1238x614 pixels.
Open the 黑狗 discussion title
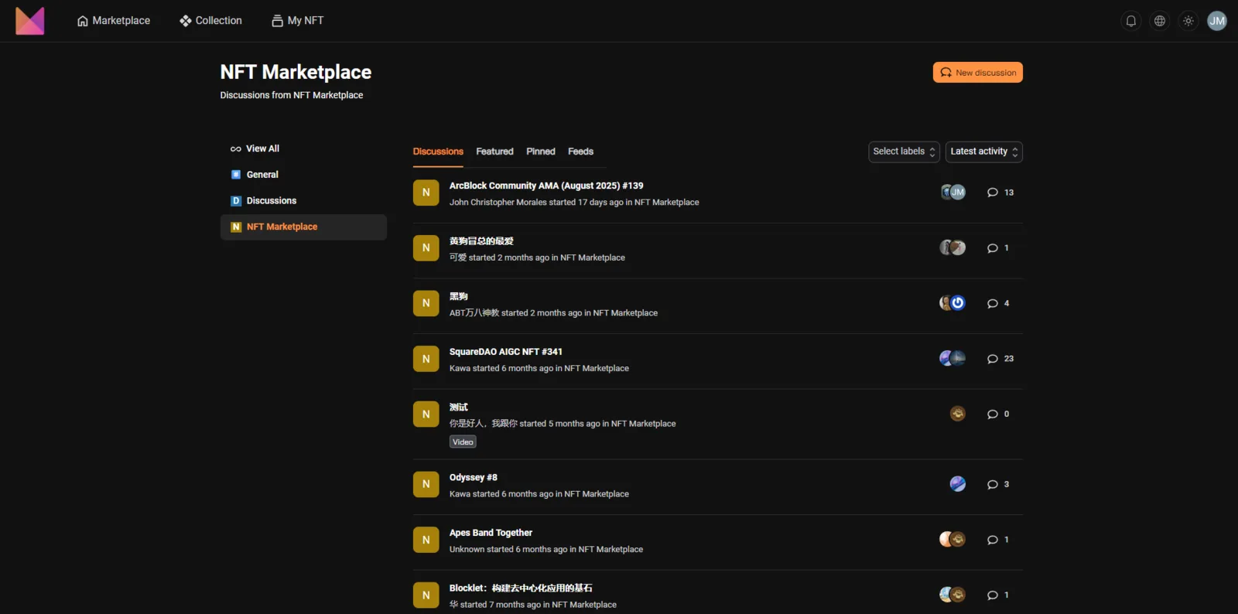pyautogui.click(x=459, y=296)
